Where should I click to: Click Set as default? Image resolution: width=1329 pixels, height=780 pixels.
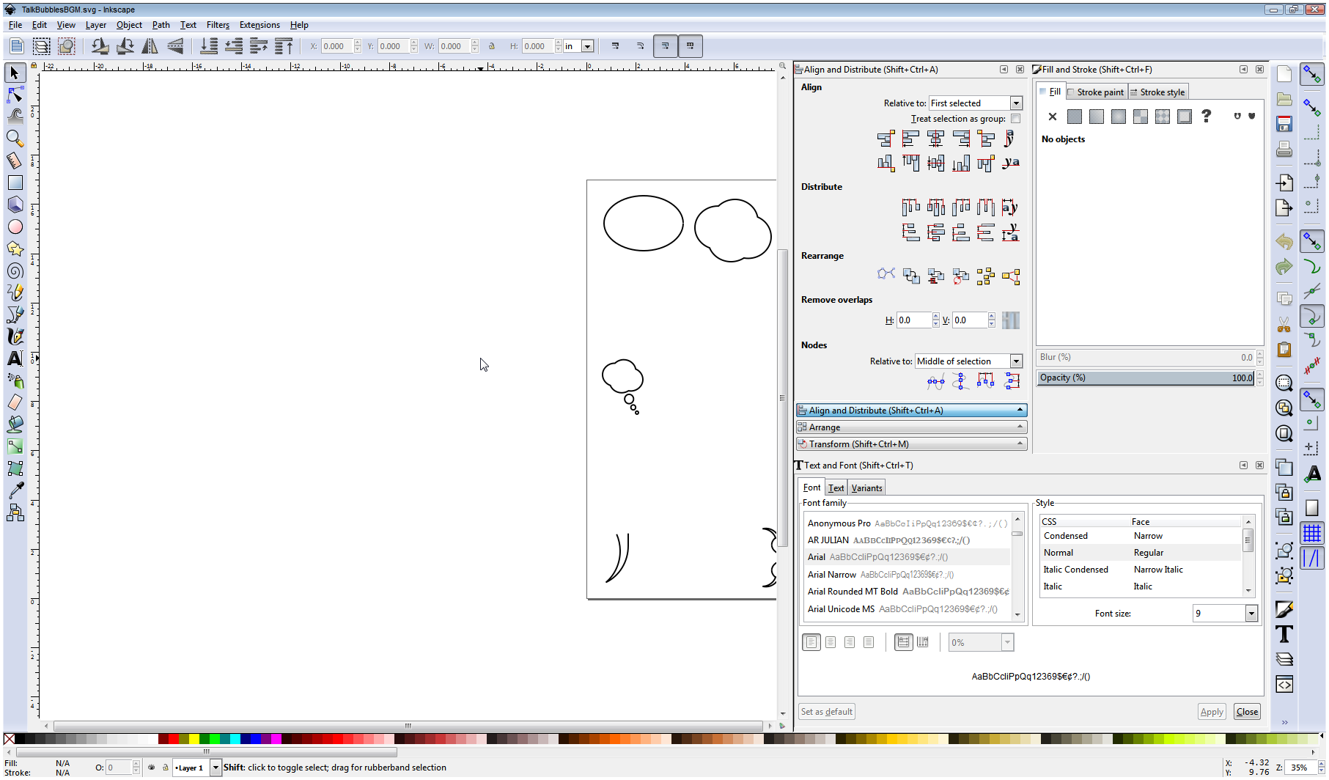(x=826, y=711)
